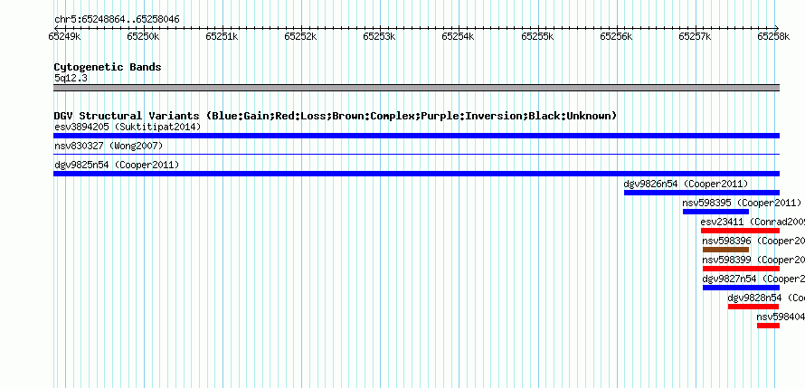Click the 5q12.3 band label
Image resolution: width=805 pixels, height=388 pixels.
tap(71, 78)
